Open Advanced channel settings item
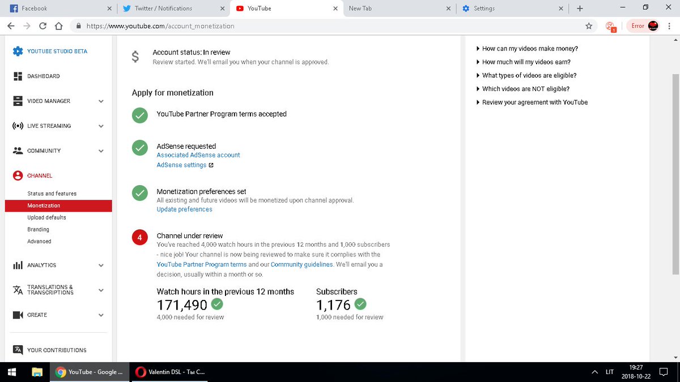 click(x=39, y=241)
